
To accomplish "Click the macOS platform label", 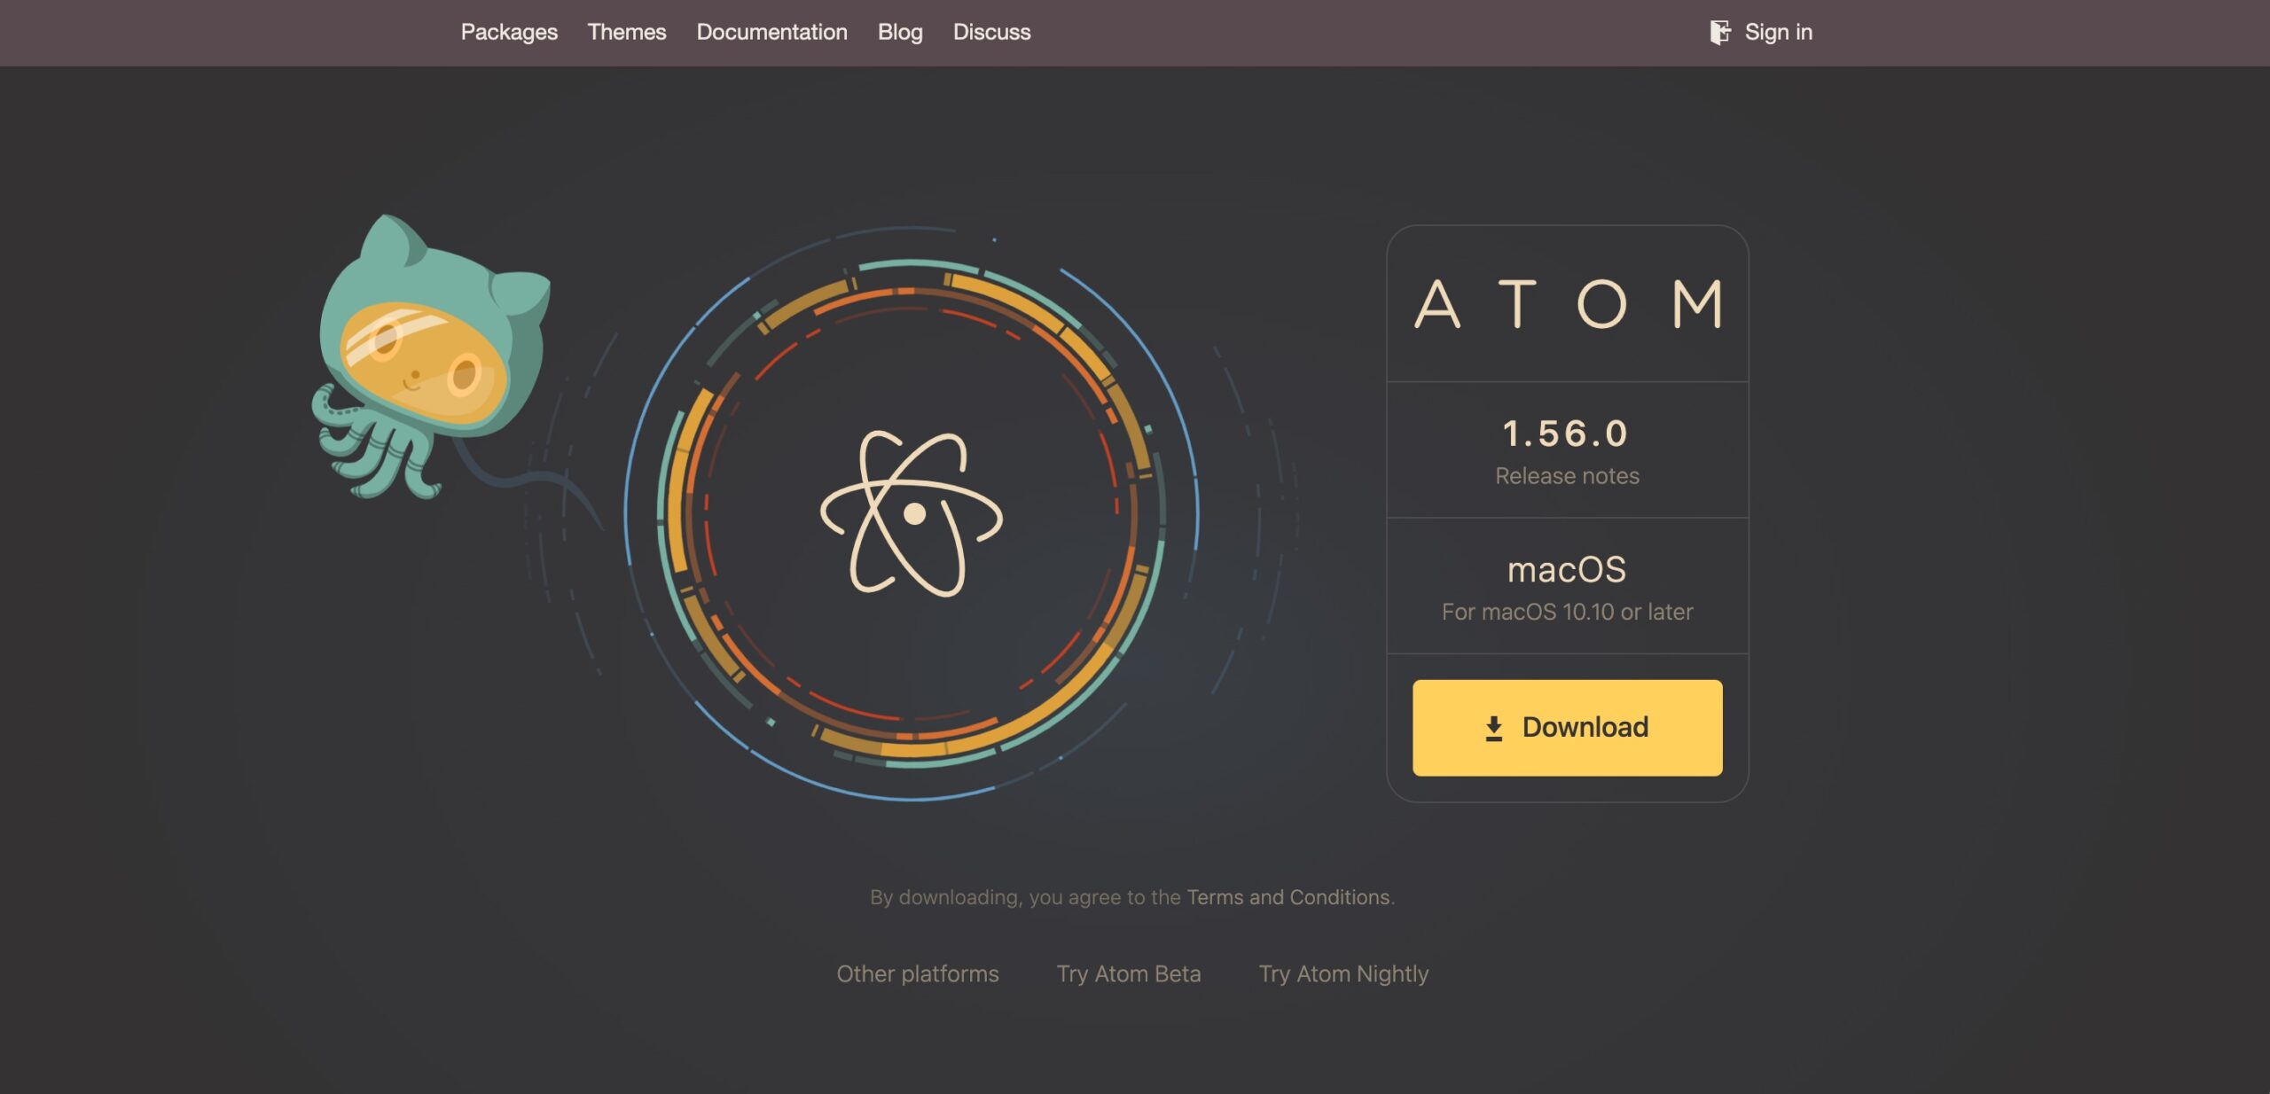I will (x=1566, y=570).
